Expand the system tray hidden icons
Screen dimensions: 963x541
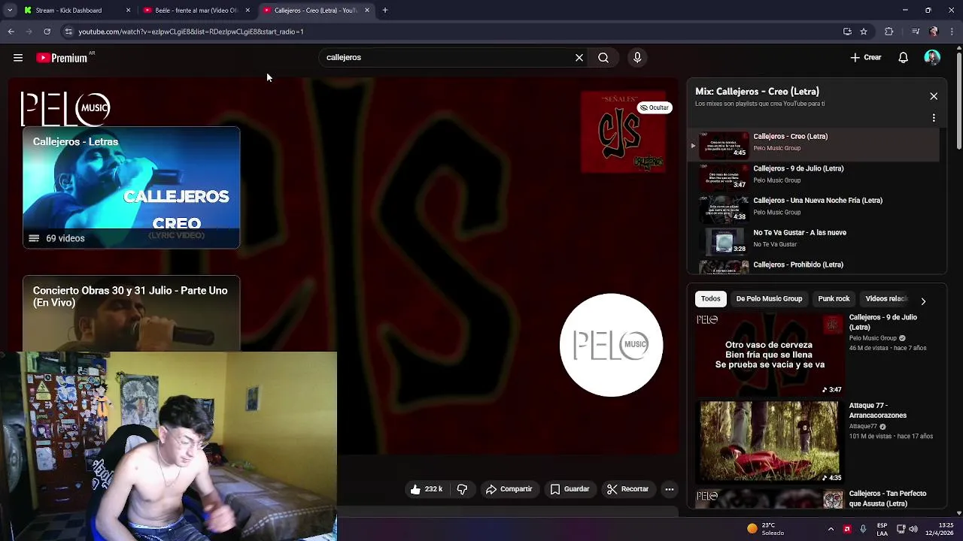pos(831,529)
